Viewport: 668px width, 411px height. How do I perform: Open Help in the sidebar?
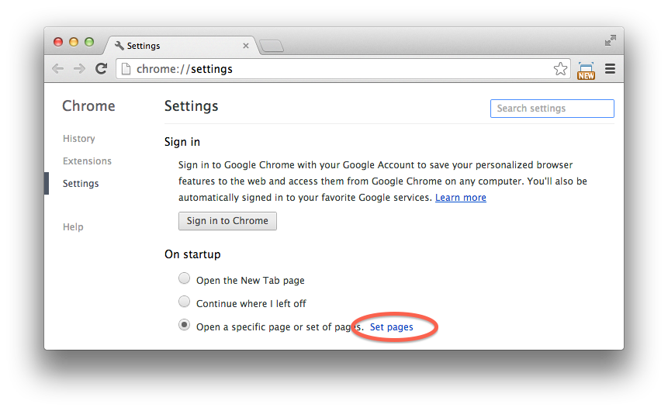73,227
